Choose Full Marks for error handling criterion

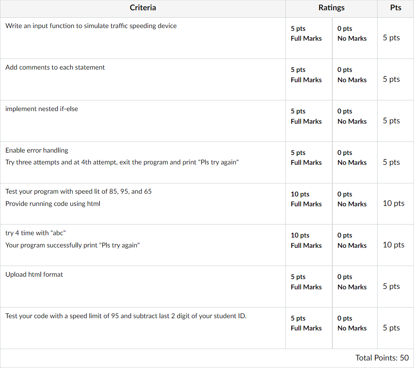click(309, 162)
